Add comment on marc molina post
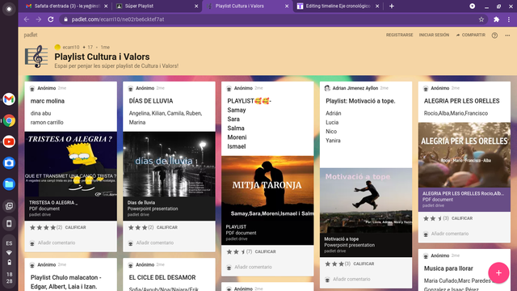 (56, 242)
